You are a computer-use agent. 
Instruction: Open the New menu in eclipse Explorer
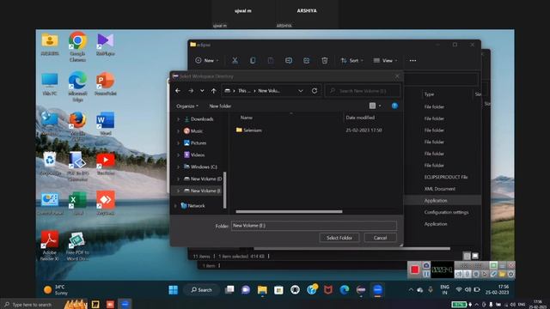207,61
